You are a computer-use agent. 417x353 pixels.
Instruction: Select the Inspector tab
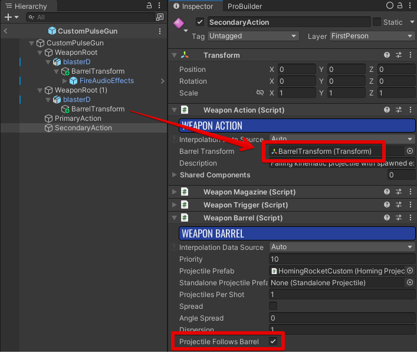pos(195,6)
